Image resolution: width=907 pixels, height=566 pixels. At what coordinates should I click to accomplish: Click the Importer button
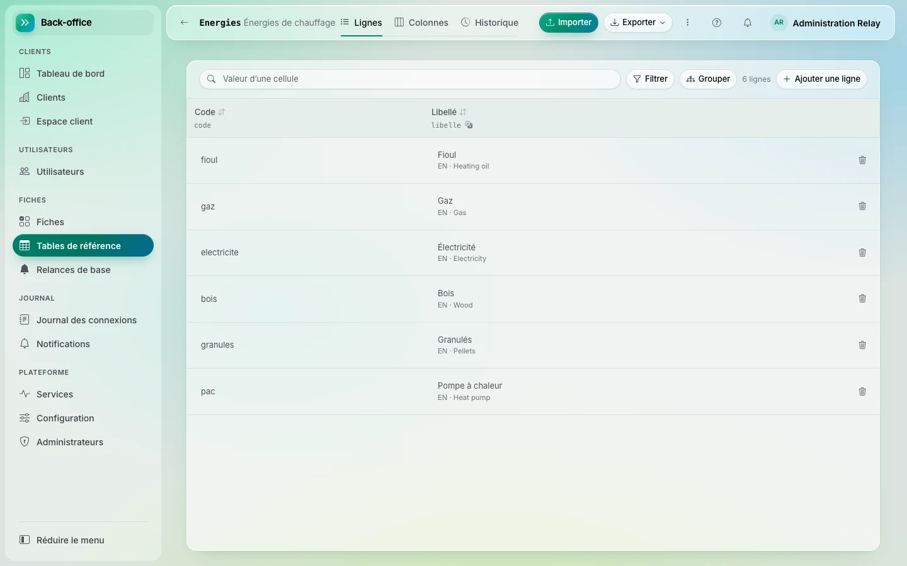click(x=569, y=23)
